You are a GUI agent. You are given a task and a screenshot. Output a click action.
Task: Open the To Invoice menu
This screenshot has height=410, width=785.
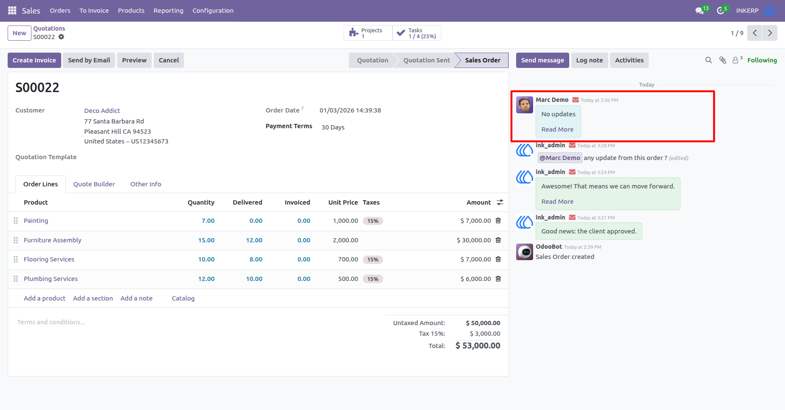(x=94, y=11)
